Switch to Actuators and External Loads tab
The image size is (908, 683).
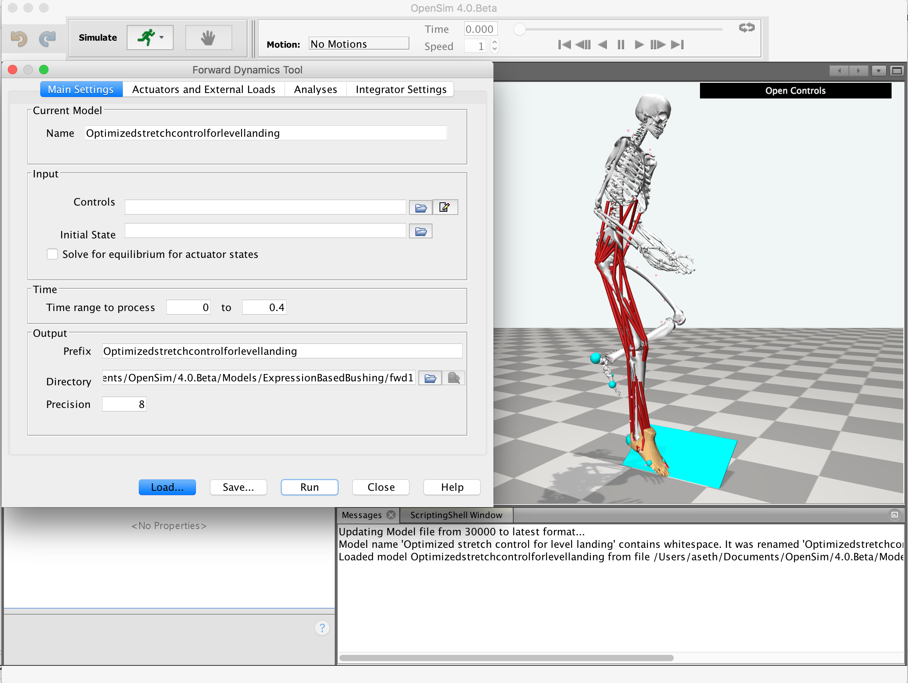click(204, 89)
